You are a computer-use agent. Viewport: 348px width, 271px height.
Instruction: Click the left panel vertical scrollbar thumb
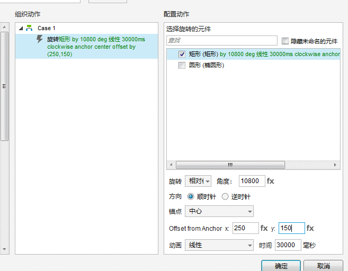pyautogui.click(x=4, y=86)
